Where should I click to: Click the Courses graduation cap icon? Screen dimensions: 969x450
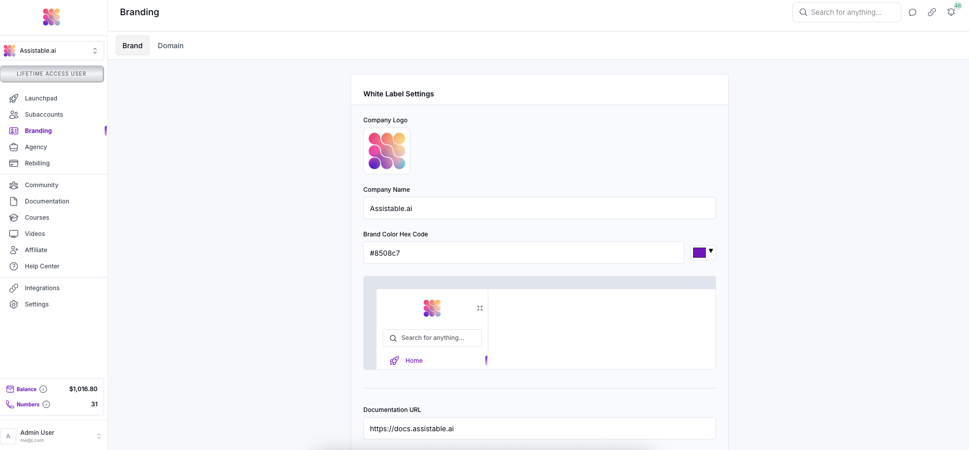[14, 218]
